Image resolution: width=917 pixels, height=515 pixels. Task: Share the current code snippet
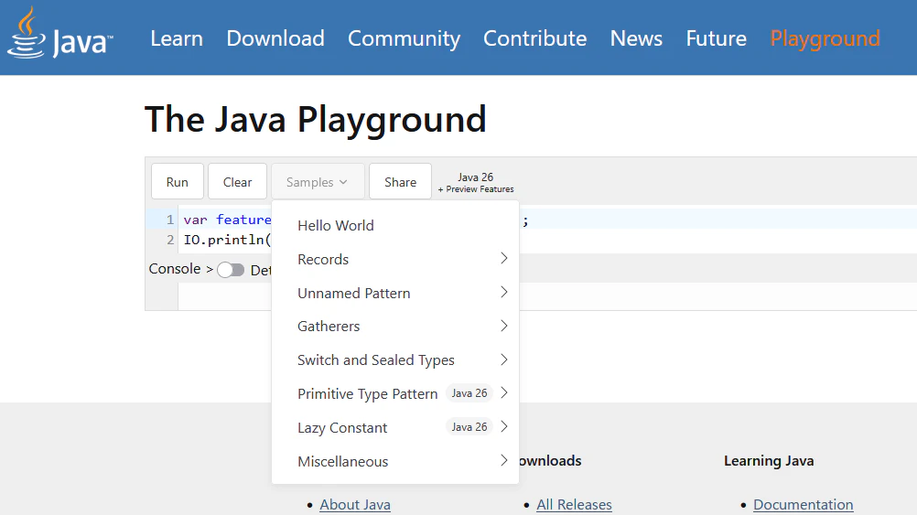click(401, 182)
